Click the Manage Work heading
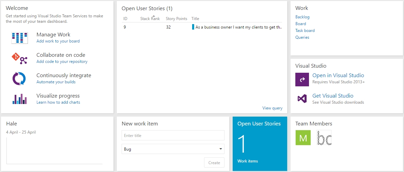404x172 pixels. 53,34
